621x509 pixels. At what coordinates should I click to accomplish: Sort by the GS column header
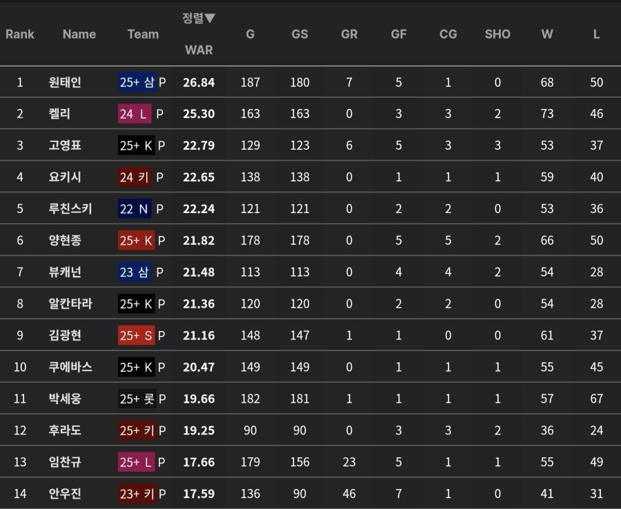click(x=299, y=34)
